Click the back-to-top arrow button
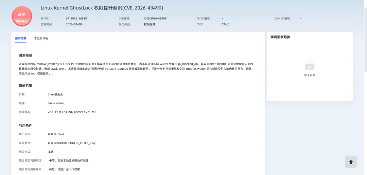Screen dimensions: 367x175 351,162
